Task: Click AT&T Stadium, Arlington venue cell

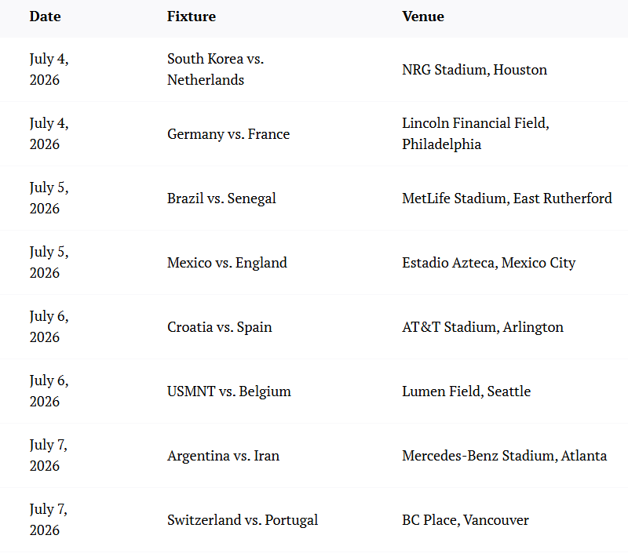Action: [482, 327]
